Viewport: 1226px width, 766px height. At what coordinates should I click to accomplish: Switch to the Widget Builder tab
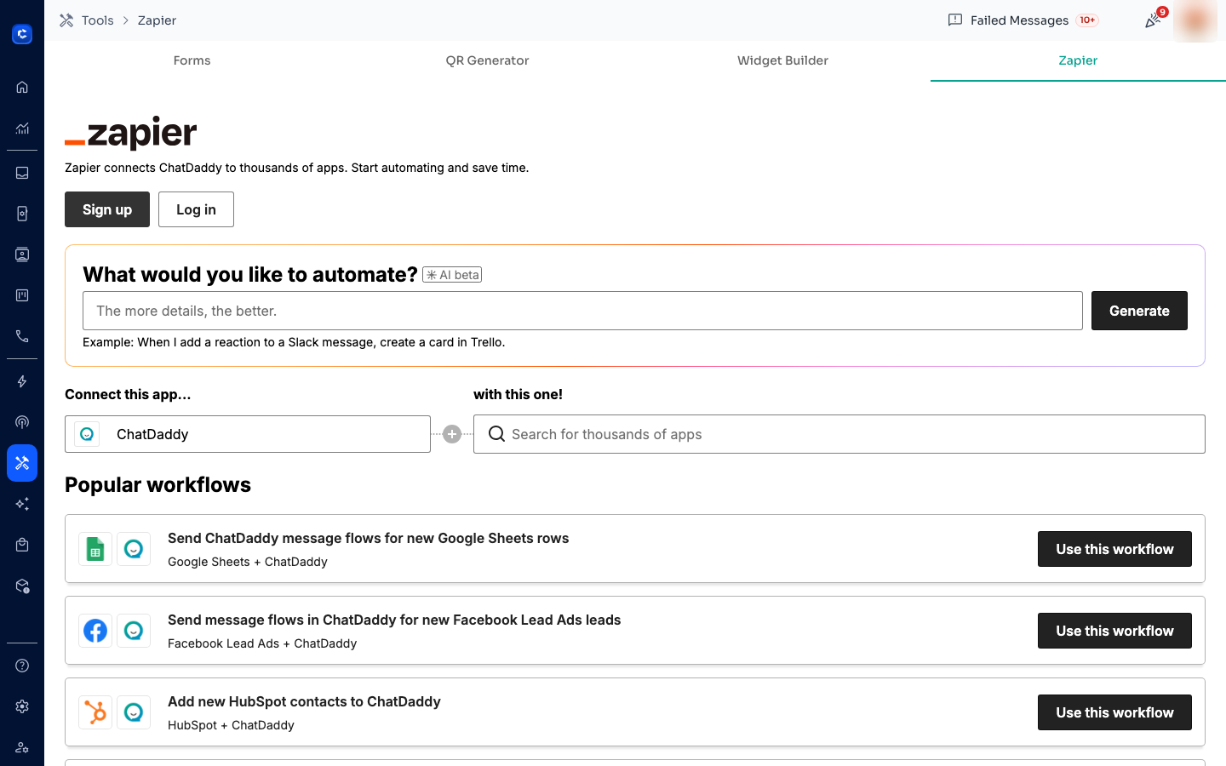782,60
